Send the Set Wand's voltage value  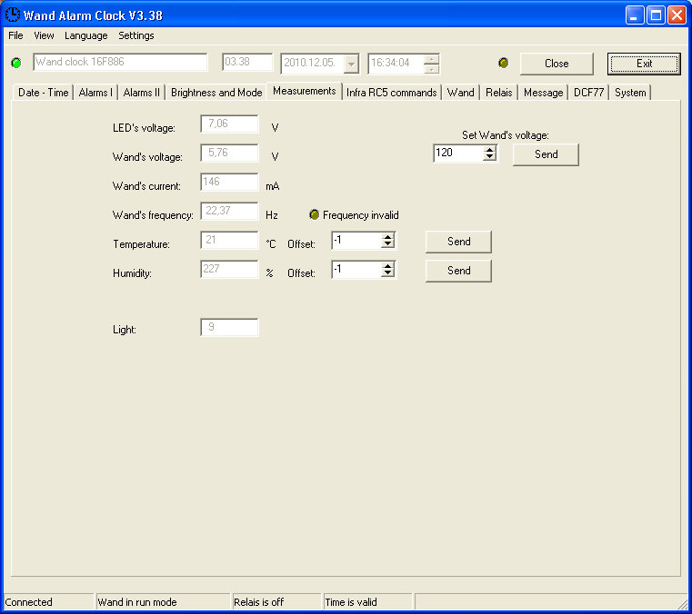coord(546,154)
